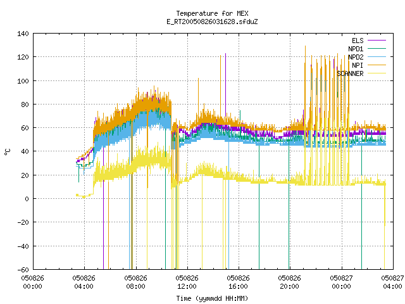Click the 100 y-axis tick label
The width and height of the screenshot is (405, 304).
point(23,81)
